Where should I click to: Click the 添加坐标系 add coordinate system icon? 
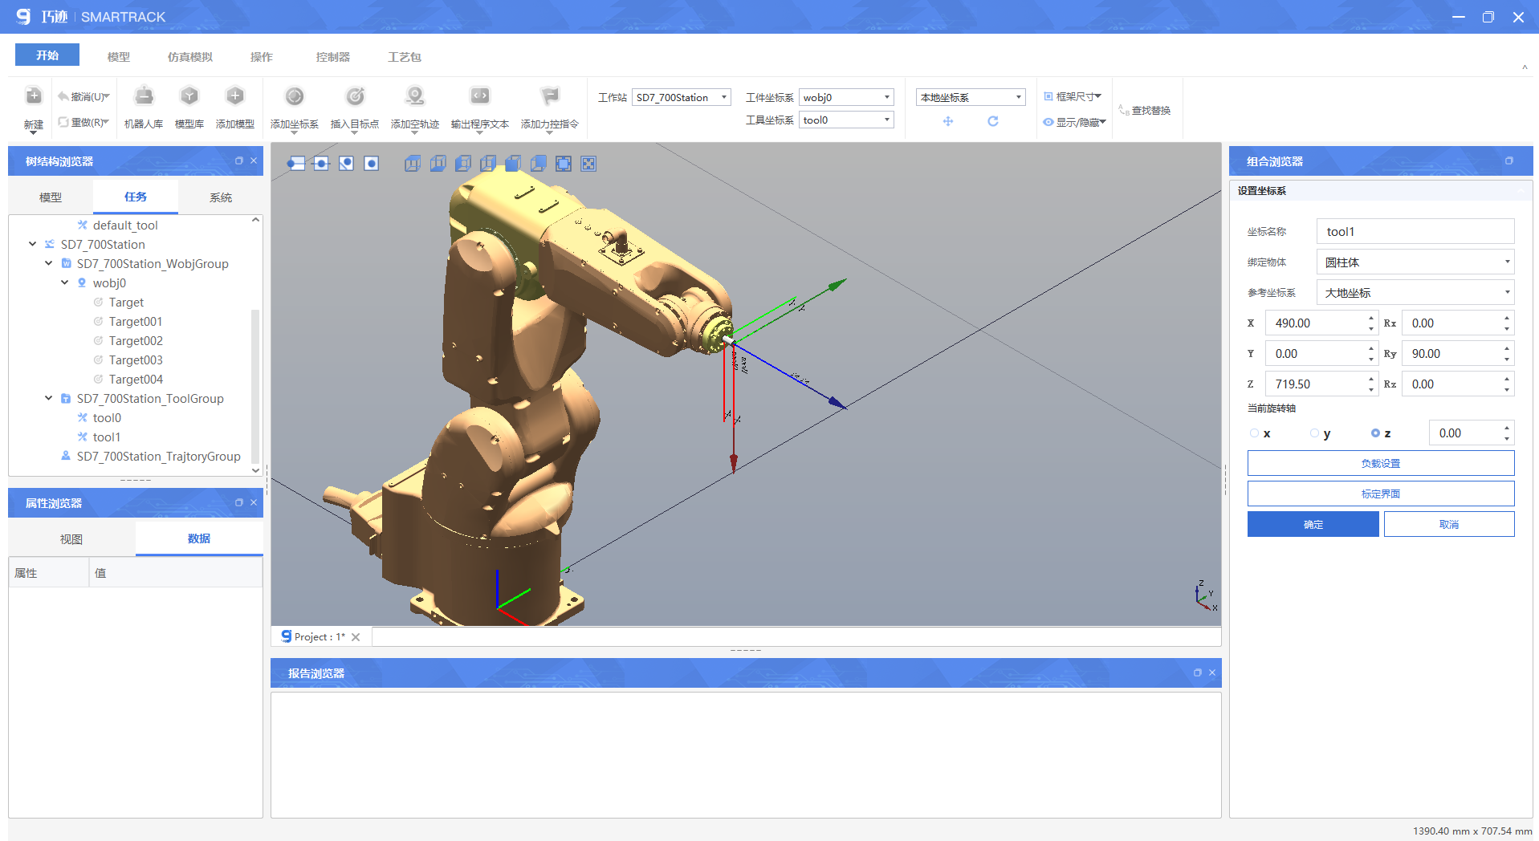[x=295, y=96]
